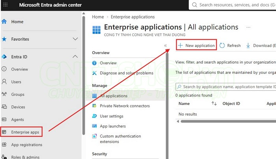Select Devices in the left sidebar

pos(18,107)
